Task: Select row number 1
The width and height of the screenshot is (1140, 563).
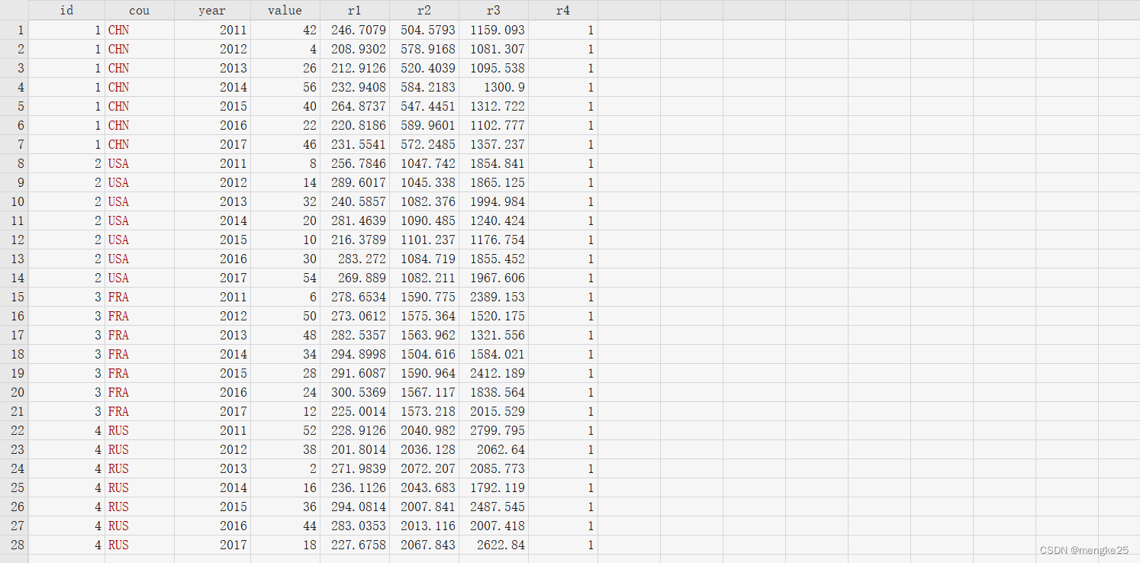Action: (x=14, y=30)
